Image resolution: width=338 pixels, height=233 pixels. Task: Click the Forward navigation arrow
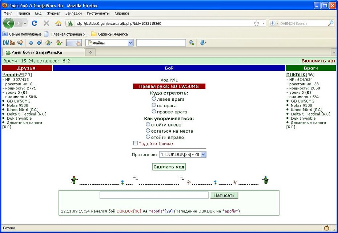tap(19, 23)
